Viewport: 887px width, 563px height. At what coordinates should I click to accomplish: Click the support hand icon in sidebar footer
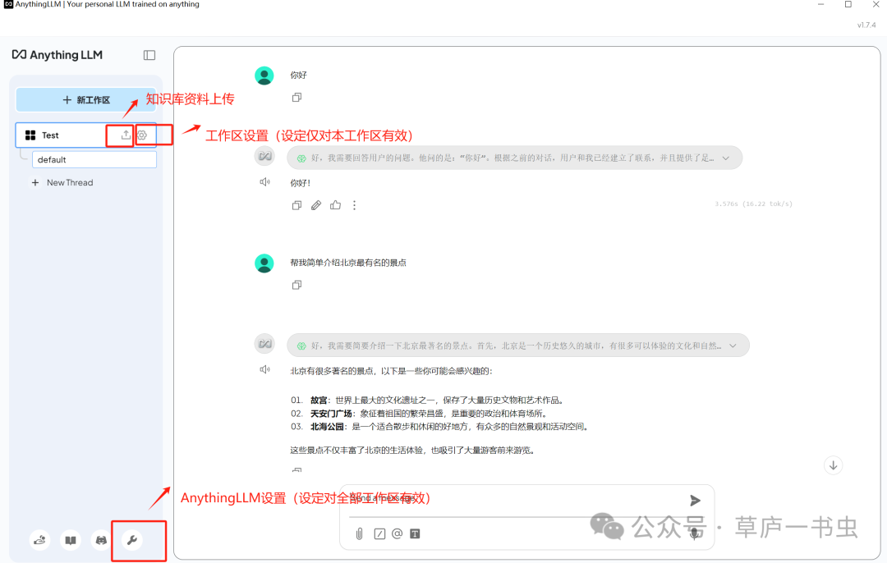click(39, 540)
